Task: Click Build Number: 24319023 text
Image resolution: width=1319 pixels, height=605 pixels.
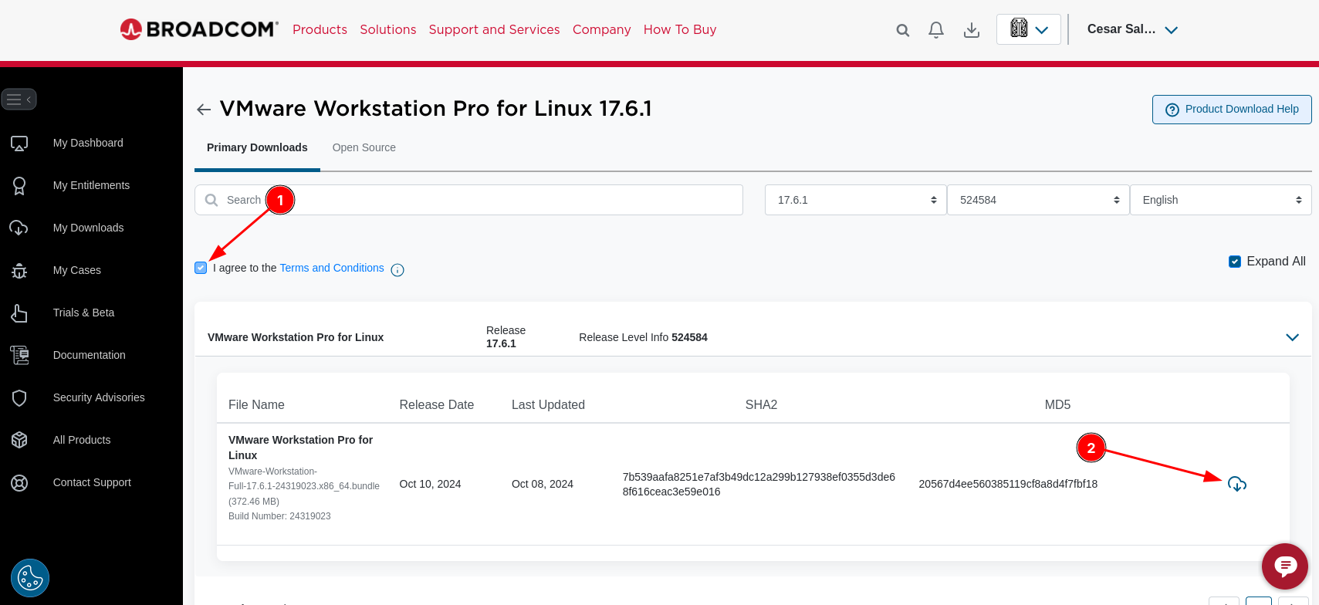Action: coord(279,516)
